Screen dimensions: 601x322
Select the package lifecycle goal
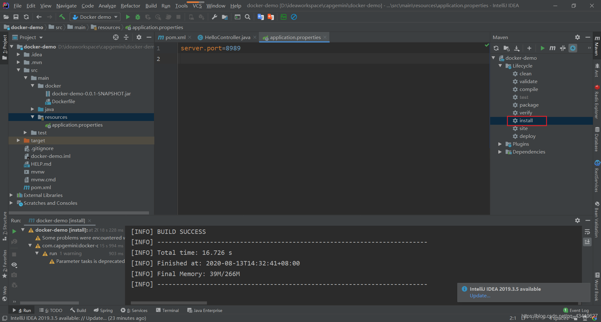click(529, 105)
